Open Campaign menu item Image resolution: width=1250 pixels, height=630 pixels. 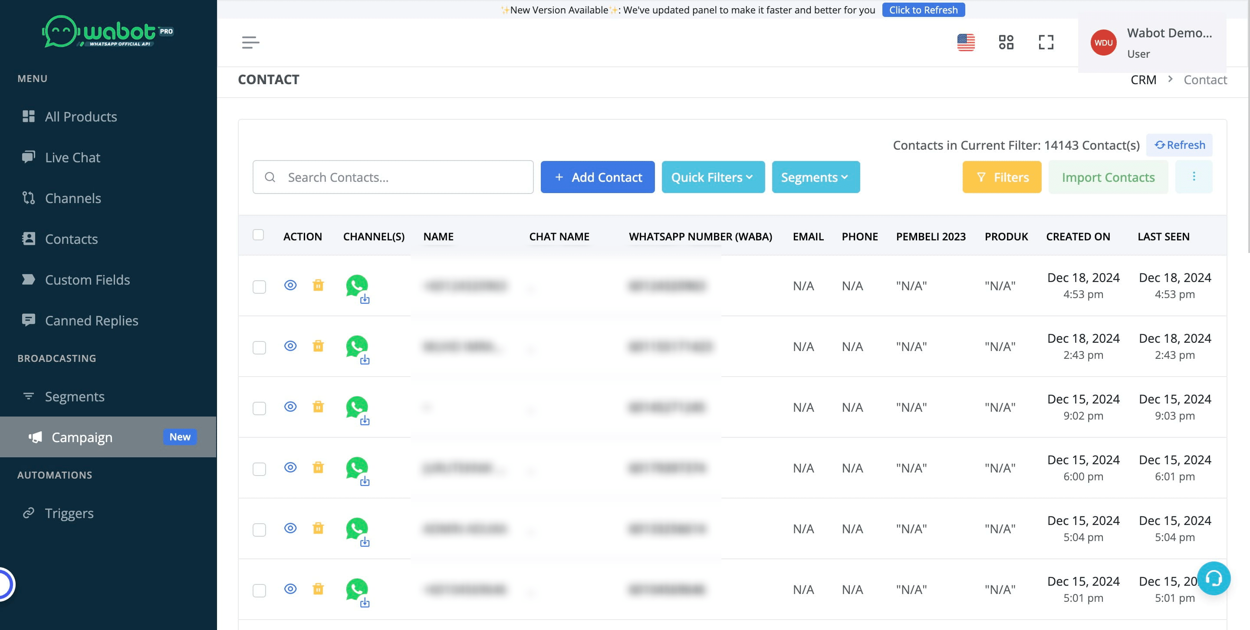point(82,437)
